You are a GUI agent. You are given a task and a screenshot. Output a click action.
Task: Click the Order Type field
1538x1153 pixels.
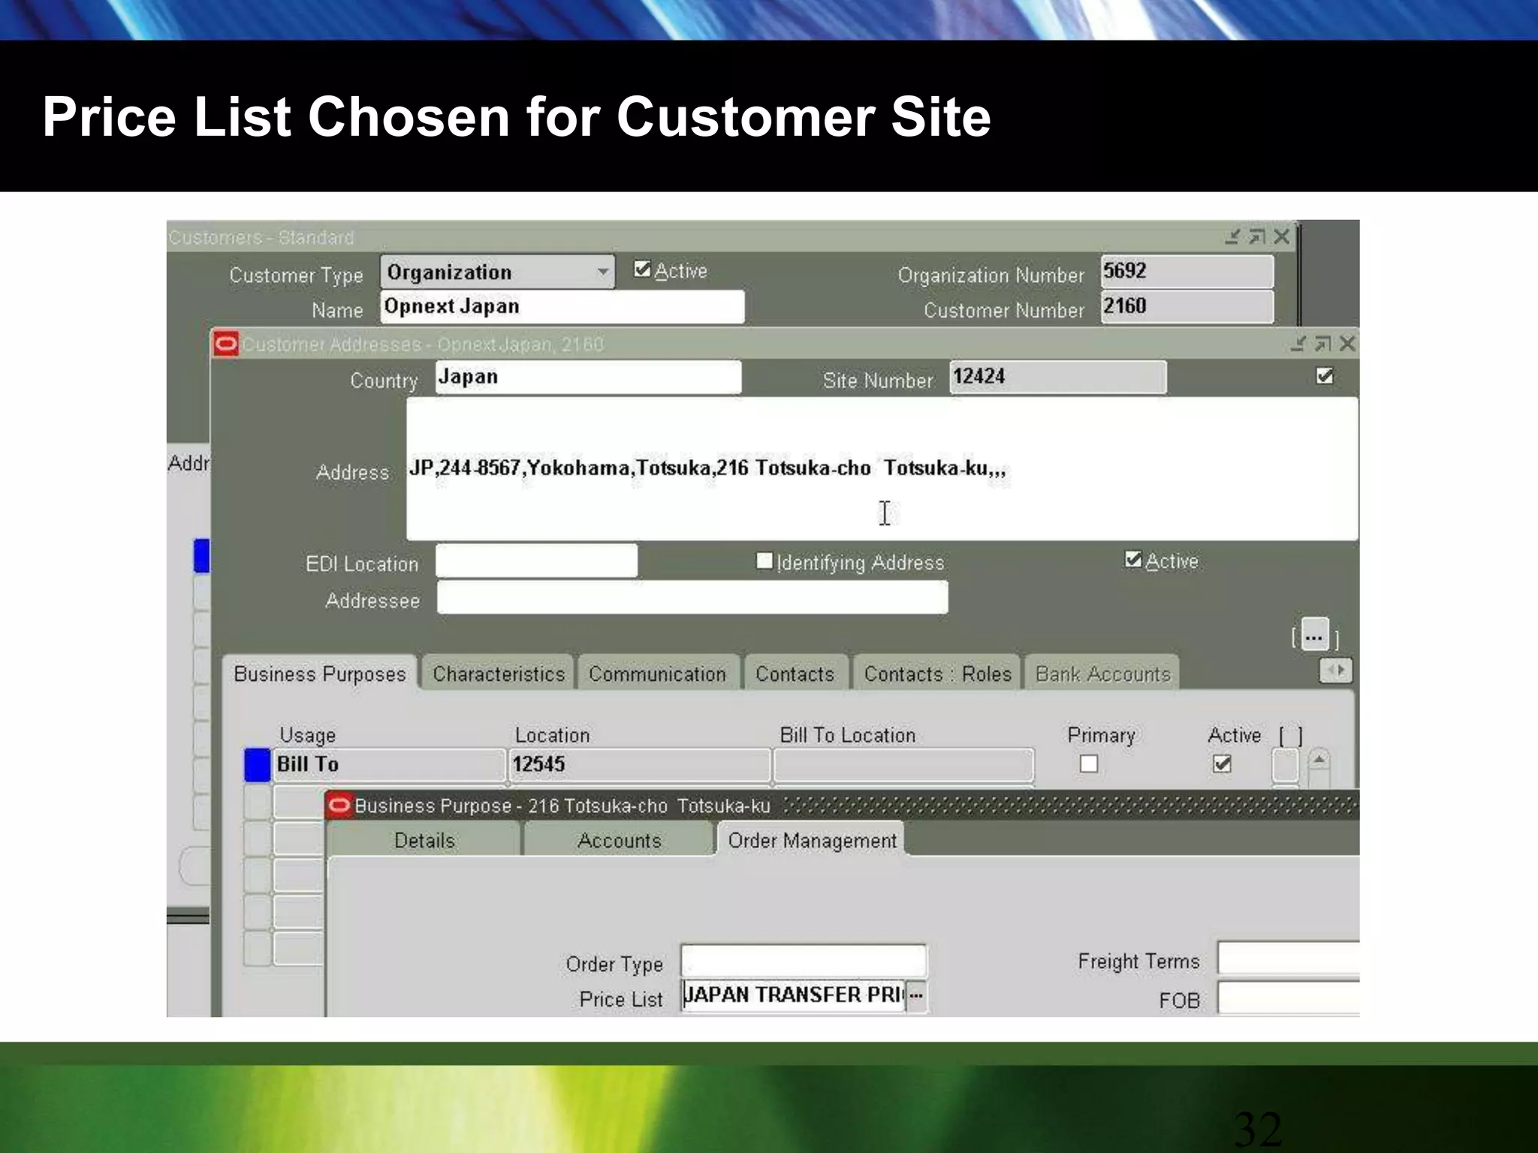tap(804, 962)
